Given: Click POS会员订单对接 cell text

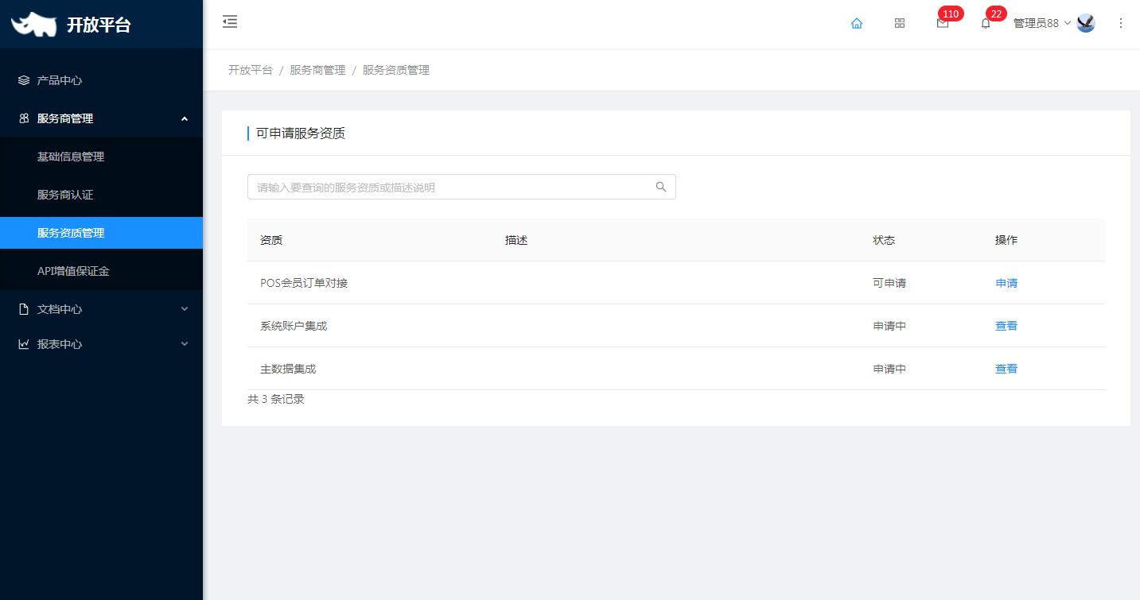Looking at the screenshot, I should coord(304,283).
